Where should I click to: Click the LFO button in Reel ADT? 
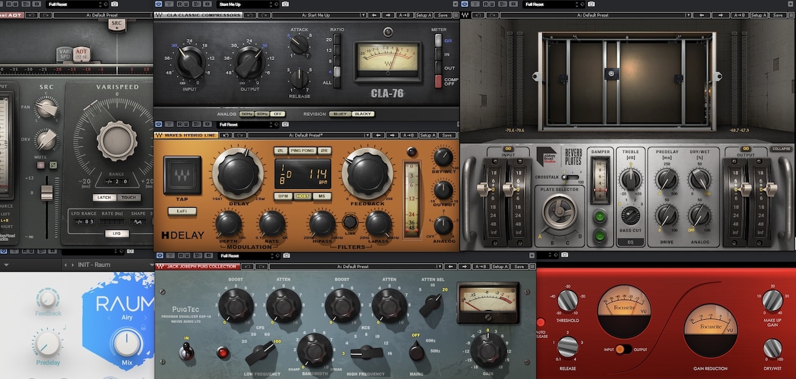(x=117, y=233)
